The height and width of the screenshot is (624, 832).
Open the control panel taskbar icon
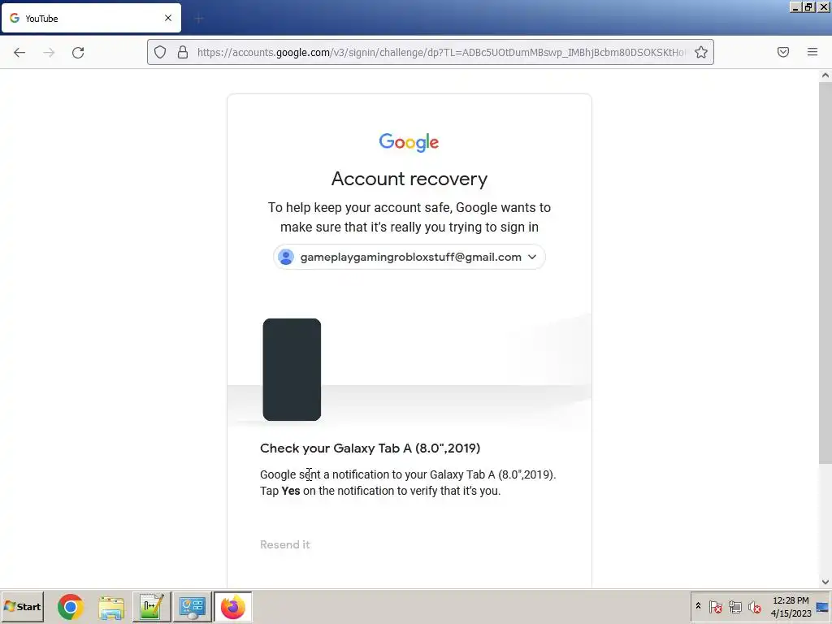[x=192, y=607]
